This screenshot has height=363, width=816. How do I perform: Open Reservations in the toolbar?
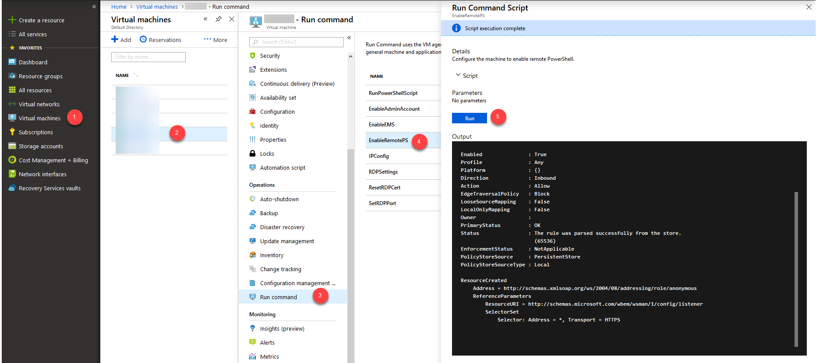160,40
